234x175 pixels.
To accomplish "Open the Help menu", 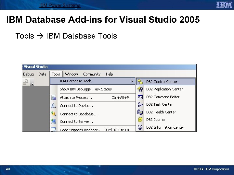I will pos(110,74).
